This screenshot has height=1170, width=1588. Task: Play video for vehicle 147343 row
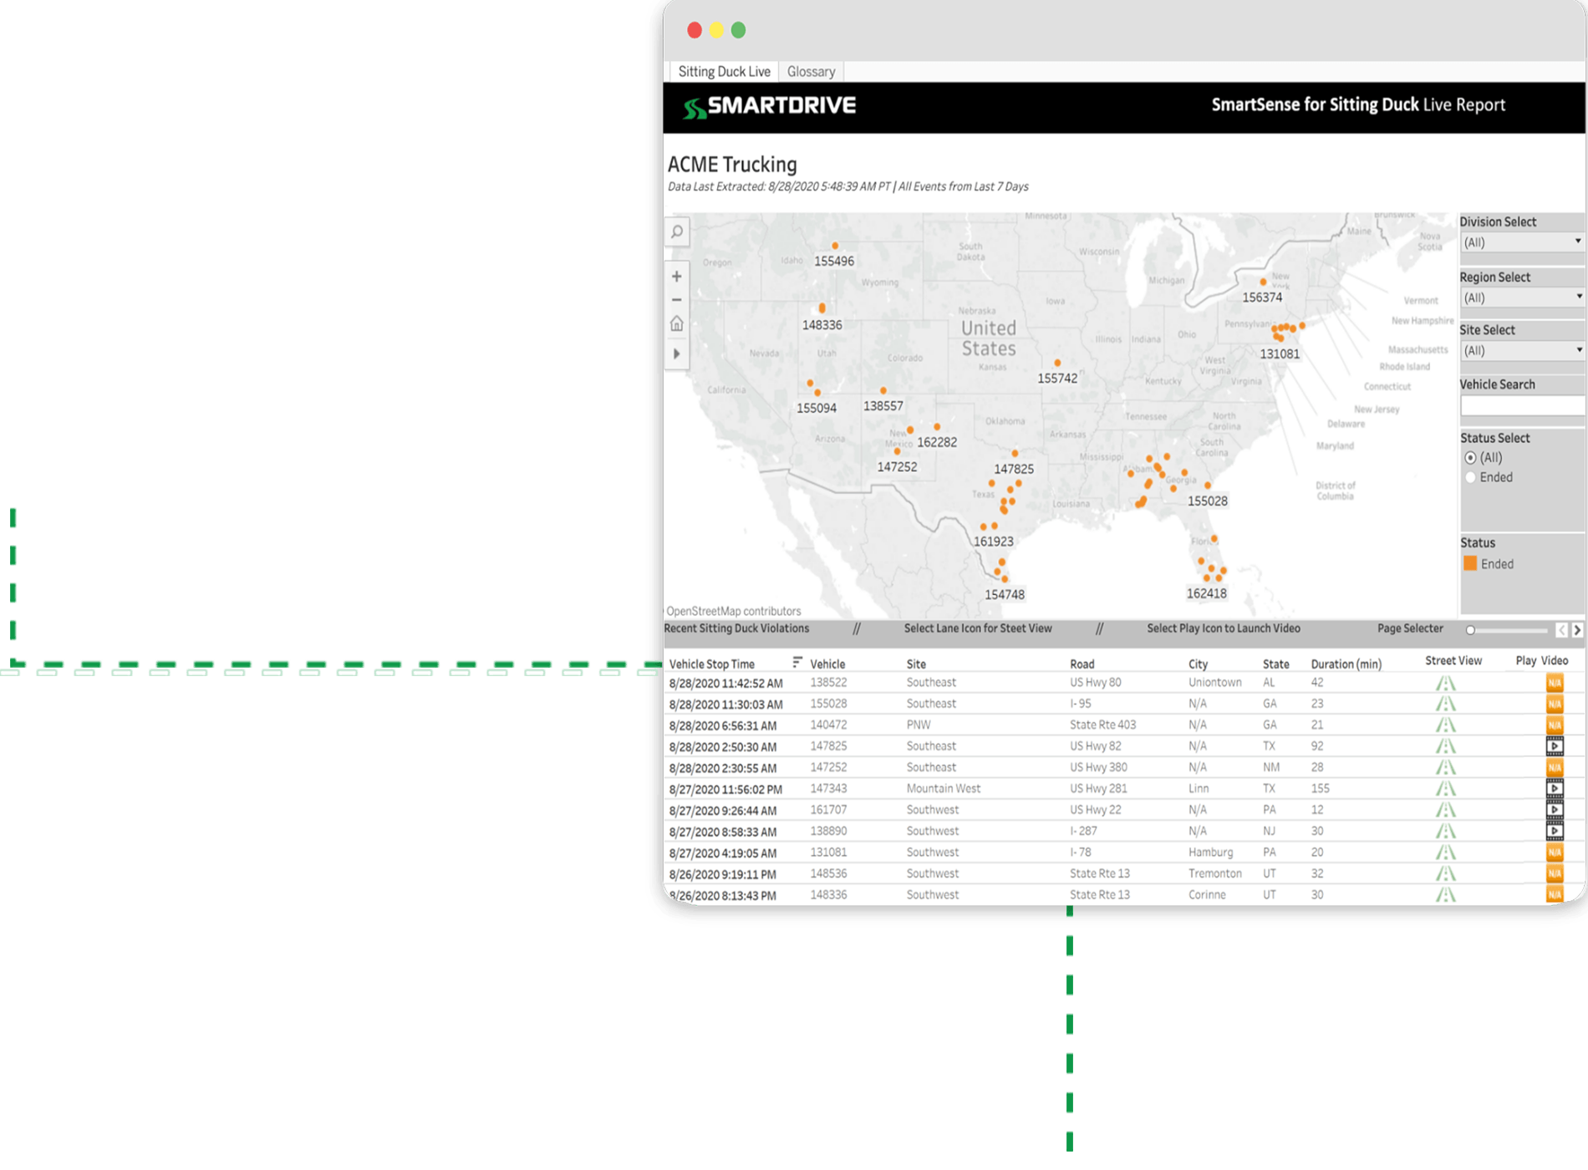(x=1555, y=789)
